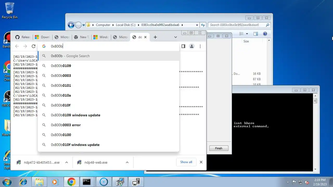Click the Chrome back arrow
333x187 pixels.
pos(17,46)
